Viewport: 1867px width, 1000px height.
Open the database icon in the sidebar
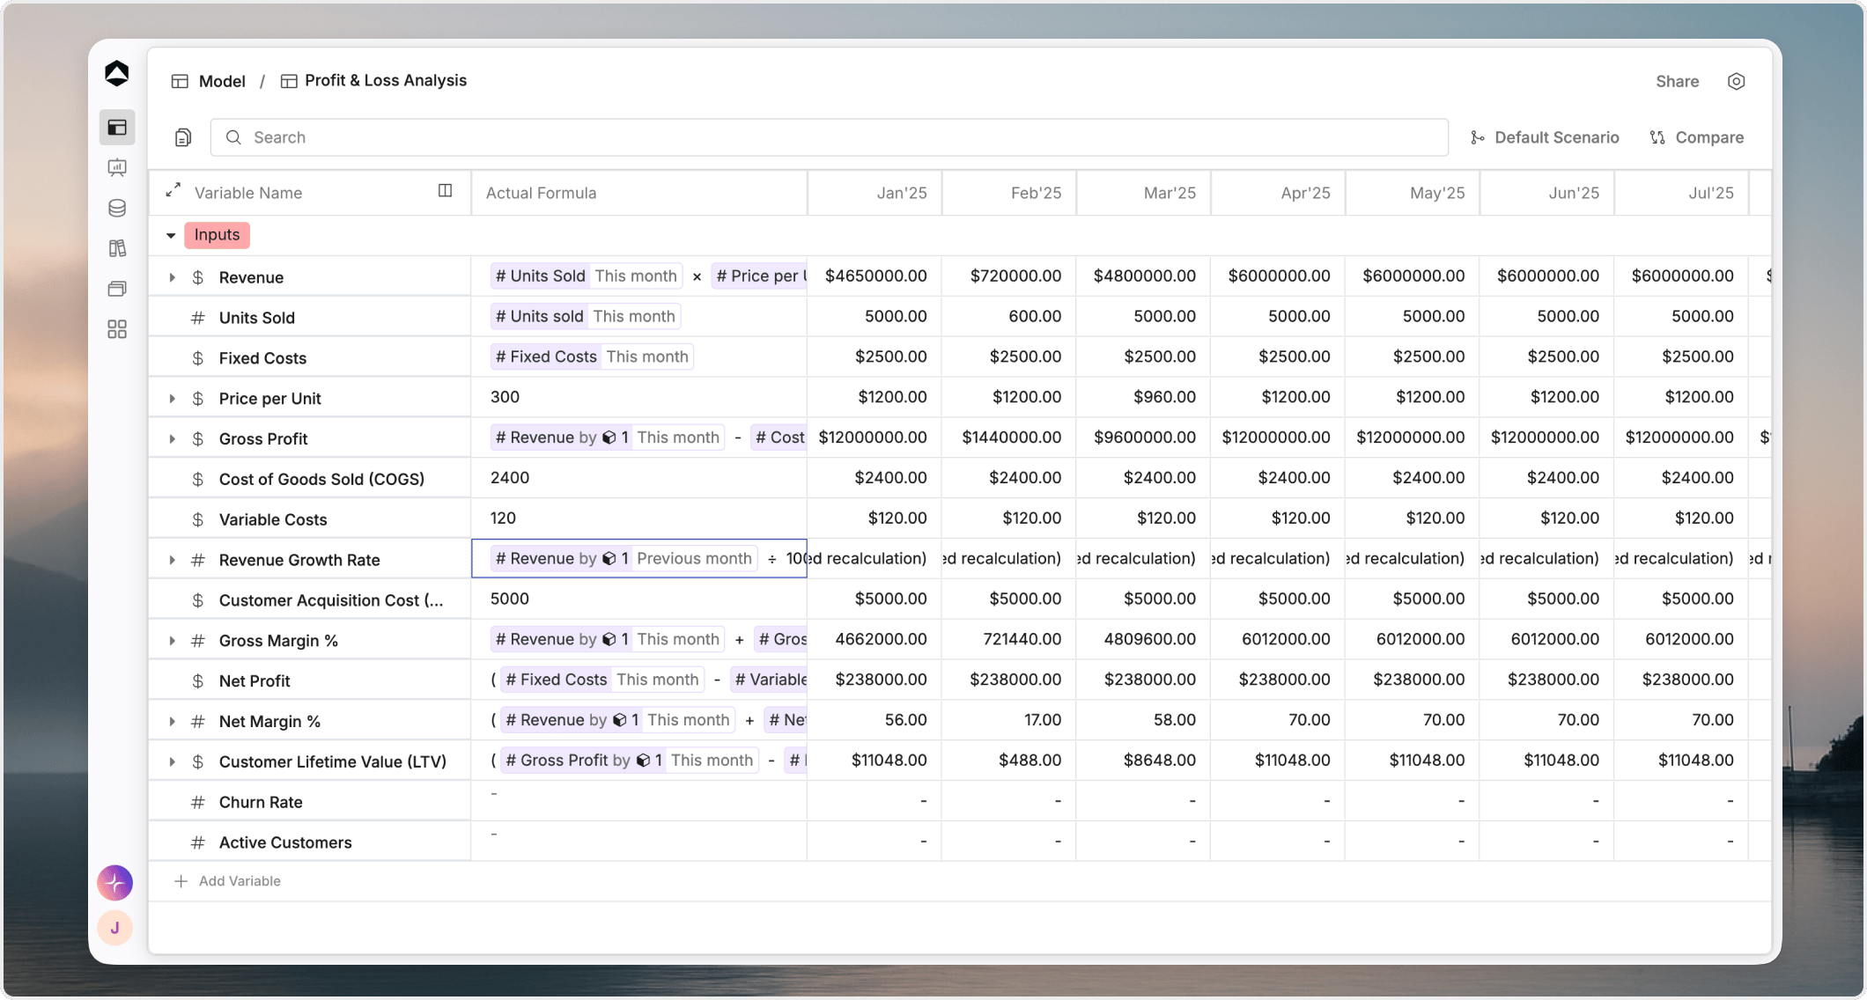(117, 208)
